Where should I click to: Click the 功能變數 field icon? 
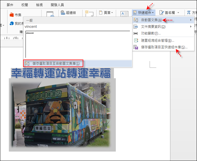tap(136, 33)
